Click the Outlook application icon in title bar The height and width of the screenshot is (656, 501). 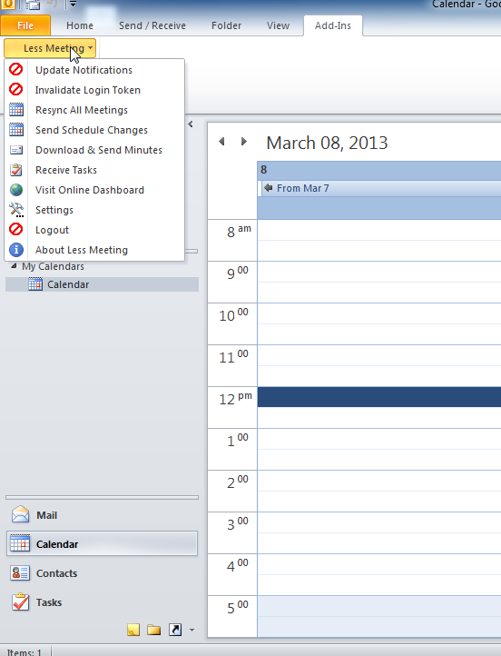[x=7, y=5]
